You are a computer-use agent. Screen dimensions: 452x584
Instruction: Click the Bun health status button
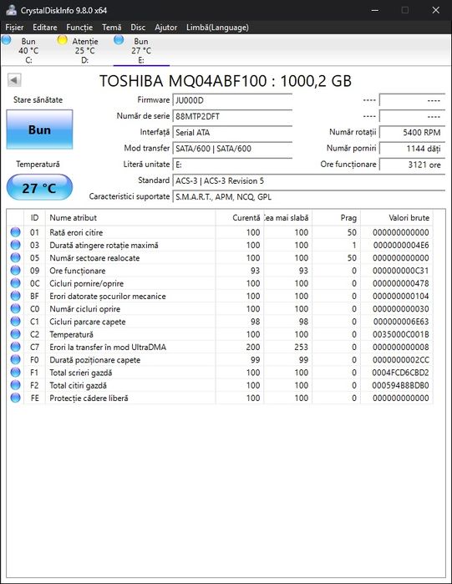coord(39,129)
